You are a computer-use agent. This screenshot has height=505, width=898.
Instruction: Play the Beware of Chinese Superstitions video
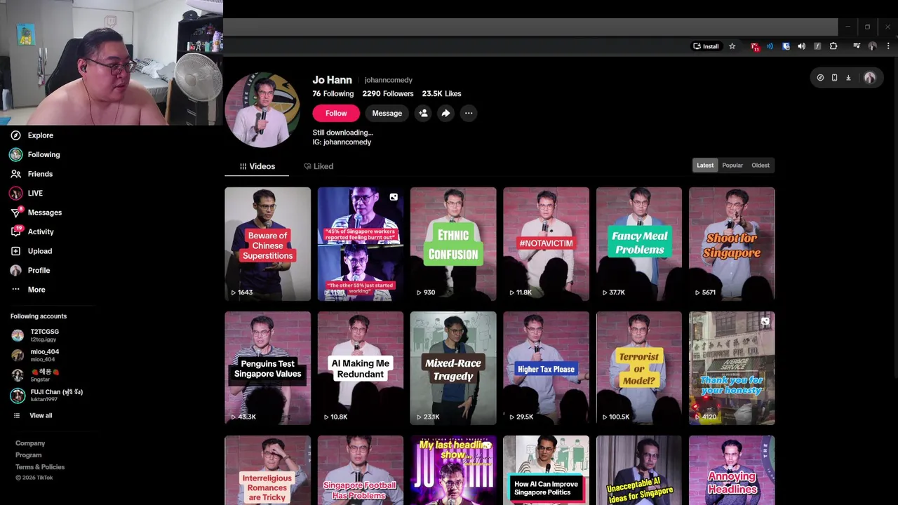(x=267, y=244)
